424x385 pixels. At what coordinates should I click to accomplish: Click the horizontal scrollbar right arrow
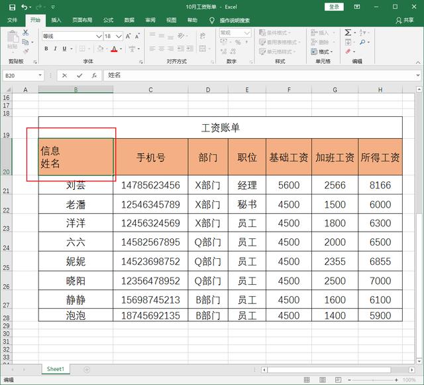pyautogui.click(x=411, y=370)
